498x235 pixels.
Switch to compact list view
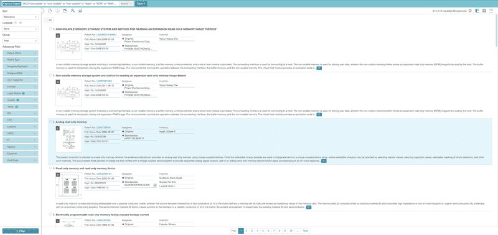pos(491,11)
